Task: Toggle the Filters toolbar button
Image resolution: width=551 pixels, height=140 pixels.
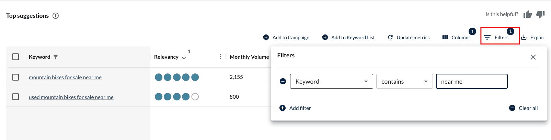Action: click(497, 38)
